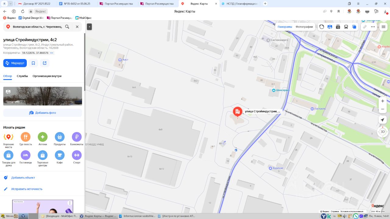Switch to the Службы tab
The width and height of the screenshot is (390, 219).
coord(22,76)
